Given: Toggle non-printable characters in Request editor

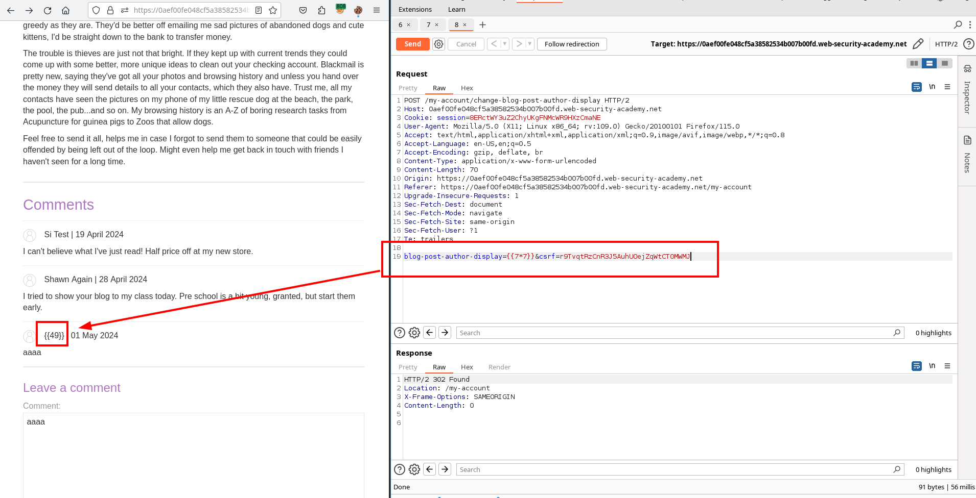Looking at the screenshot, I should coord(932,87).
